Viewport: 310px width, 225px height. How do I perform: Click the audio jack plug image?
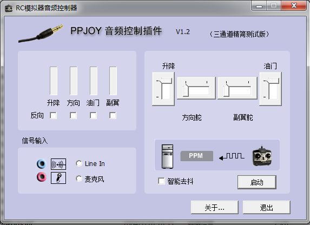(41, 34)
